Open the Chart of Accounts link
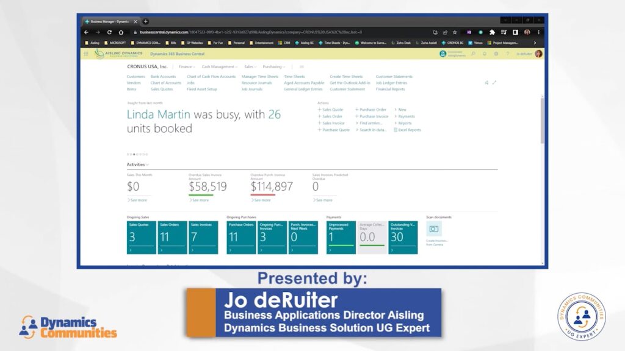 tap(166, 83)
